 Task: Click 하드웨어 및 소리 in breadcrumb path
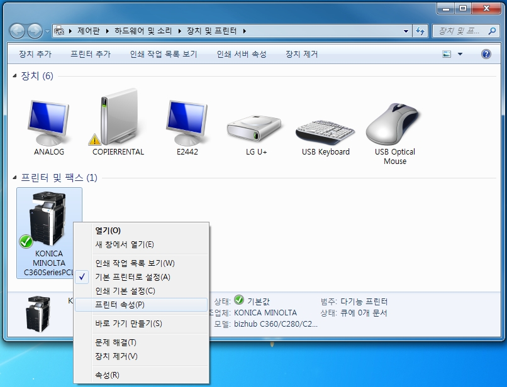point(142,31)
